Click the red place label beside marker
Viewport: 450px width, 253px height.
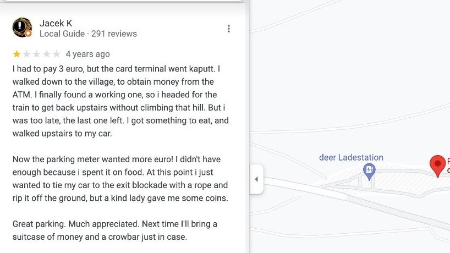click(x=448, y=166)
